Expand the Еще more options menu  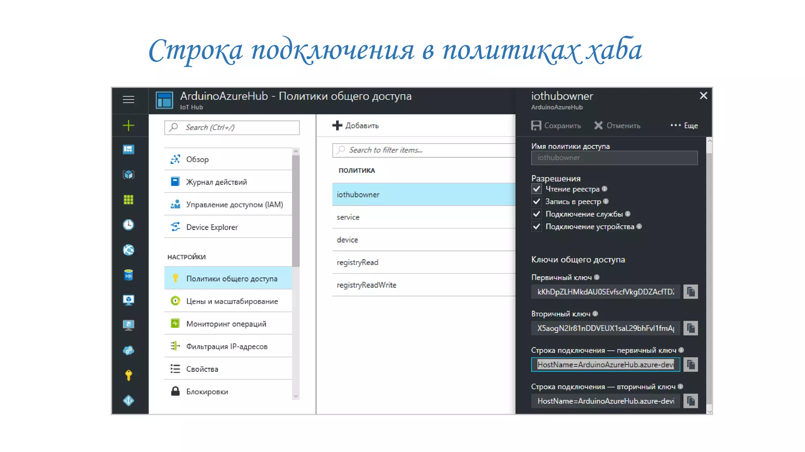[x=684, y=126]
